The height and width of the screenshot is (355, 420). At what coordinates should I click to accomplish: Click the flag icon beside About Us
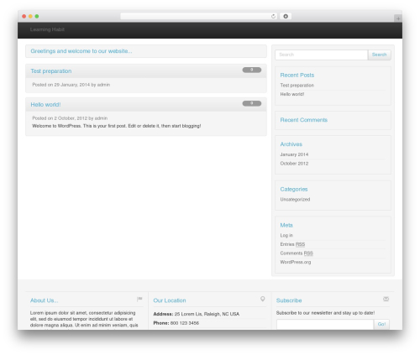point(139,299)
